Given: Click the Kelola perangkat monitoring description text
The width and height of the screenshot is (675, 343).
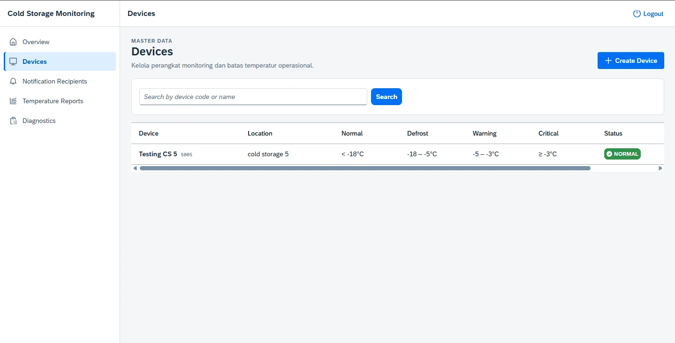Looking at the screenshot, I should pyautogui.click(x=222, y=65).
